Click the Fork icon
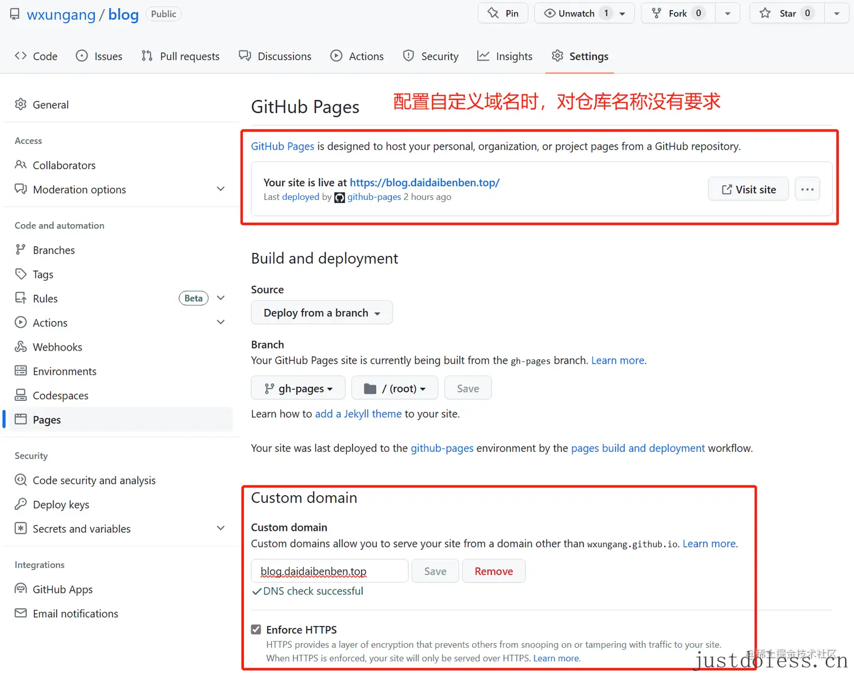Image resolution: width=854 pixels, height=677 pixels. [656, 13]
